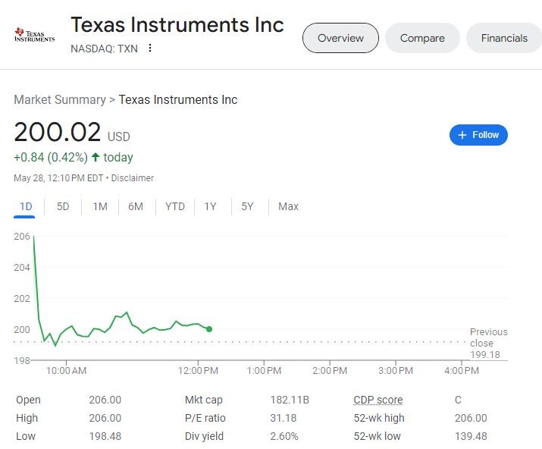Open the Disclaimer link
The image size is (542, 449).
point(133,178)
